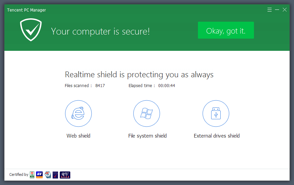Click the AV-Test hexagonal certification badge
294x185 pixels.
click(x=48, y=175)
